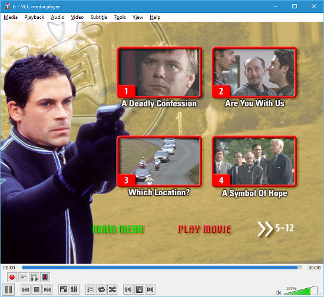Minimize the VLC window
This screenshot has width=324, height=297.
click(x=276, y=6)
